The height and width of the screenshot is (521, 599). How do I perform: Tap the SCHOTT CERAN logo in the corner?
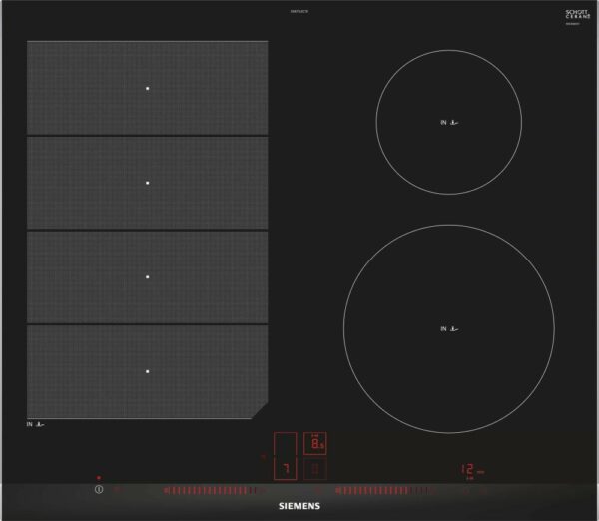[x=578, y=15]
